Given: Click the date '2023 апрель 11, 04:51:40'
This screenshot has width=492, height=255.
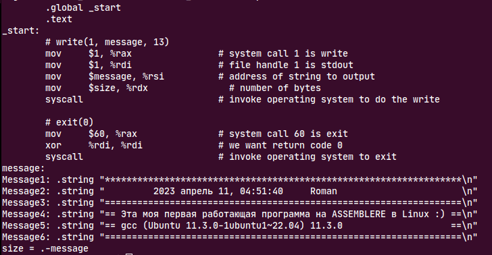Looking at the screenshot, I should (218, 191).
